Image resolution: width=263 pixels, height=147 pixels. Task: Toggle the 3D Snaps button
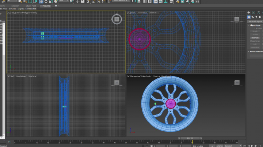[x=88, y=1]
